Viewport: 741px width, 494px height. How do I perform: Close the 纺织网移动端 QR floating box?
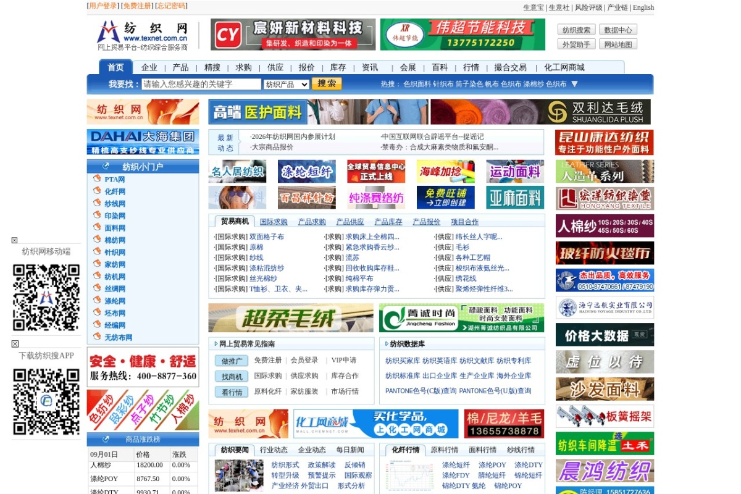15,240
